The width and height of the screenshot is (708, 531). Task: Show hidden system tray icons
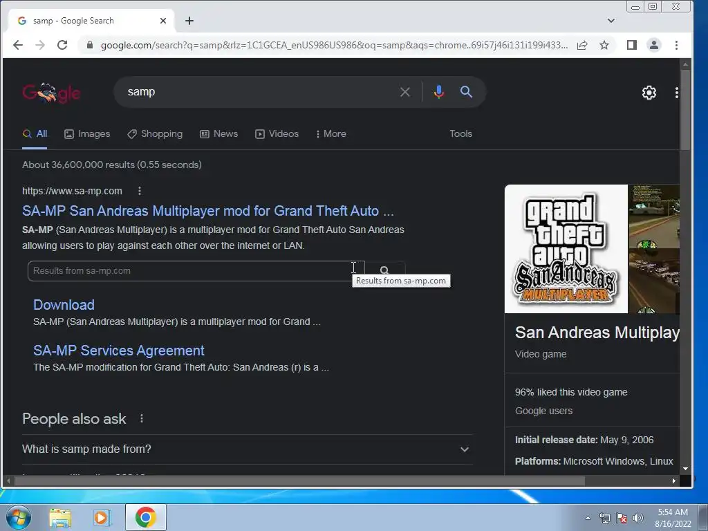click(588, 519)
